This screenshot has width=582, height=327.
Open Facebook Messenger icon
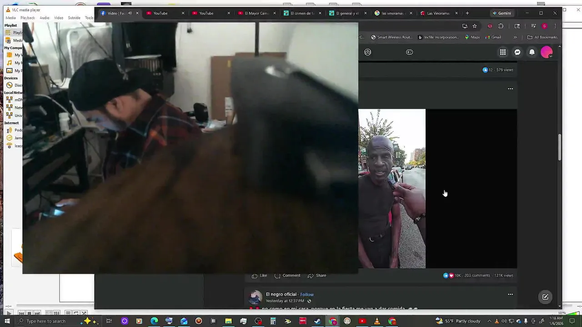coord(517,52)
